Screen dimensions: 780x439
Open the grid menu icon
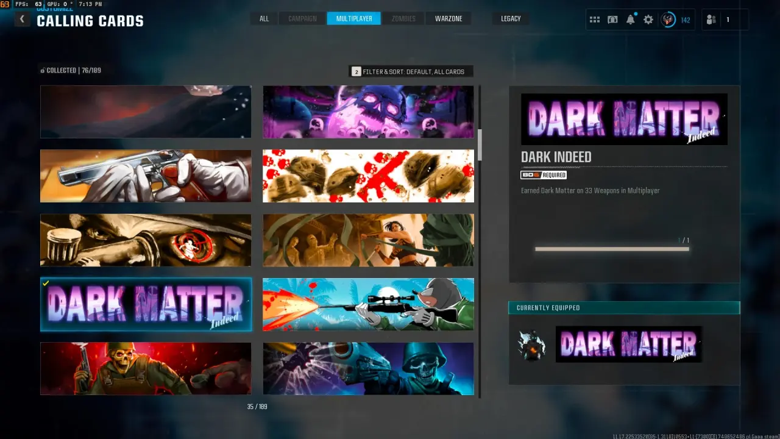[x=595, y=20]
